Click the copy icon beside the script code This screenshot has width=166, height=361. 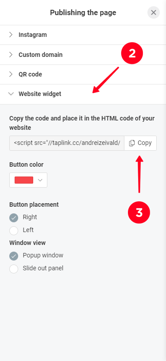131,143
